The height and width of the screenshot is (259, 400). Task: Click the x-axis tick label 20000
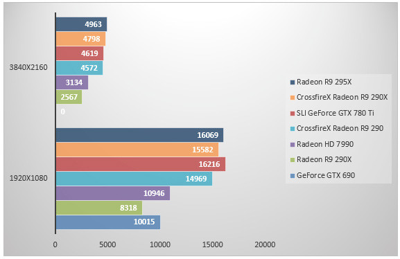click(x=265, y=244)
